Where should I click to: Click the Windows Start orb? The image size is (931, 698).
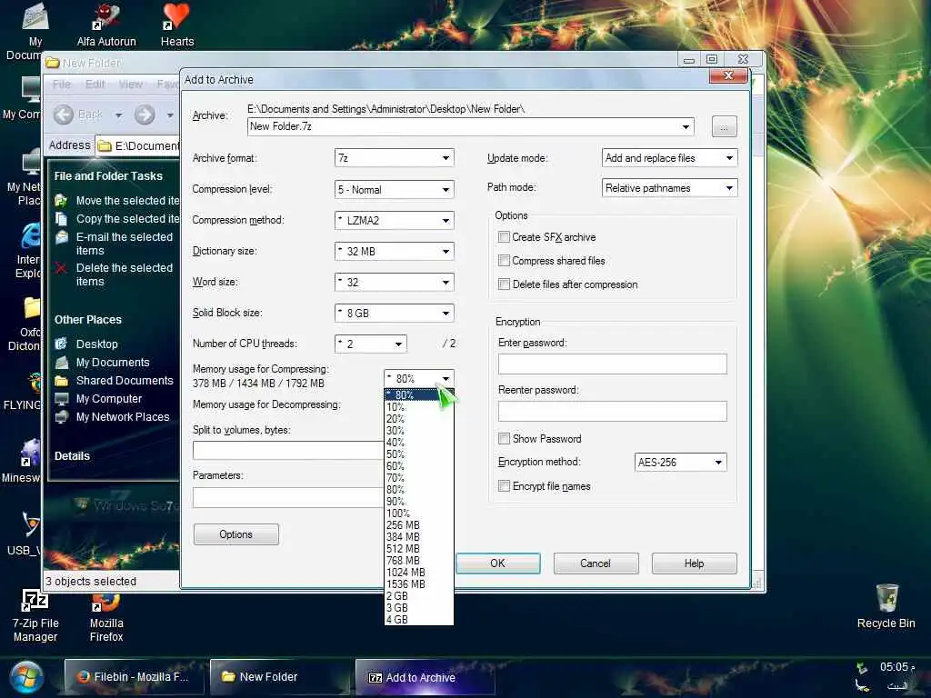point(25,678)
